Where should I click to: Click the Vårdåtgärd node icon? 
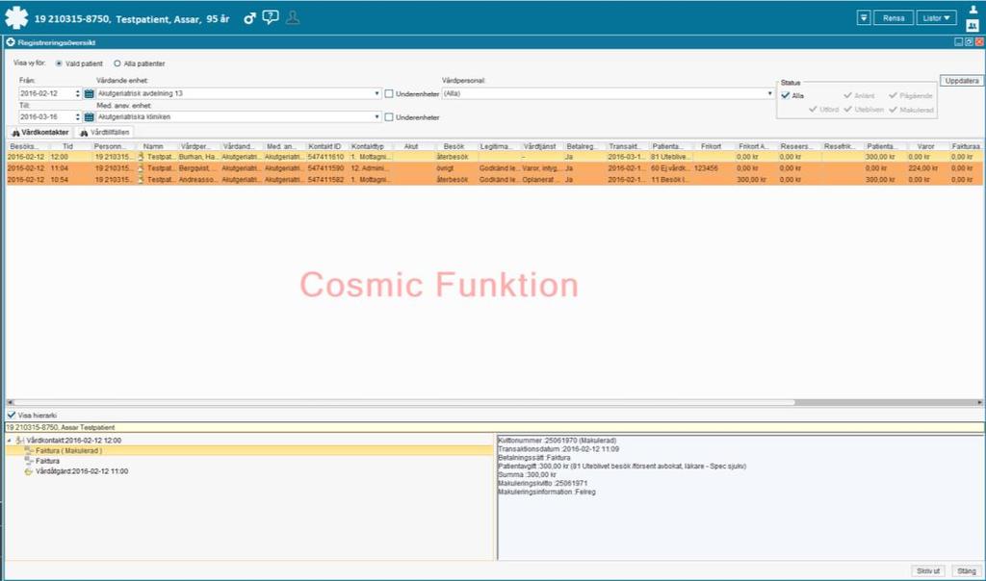29,471
